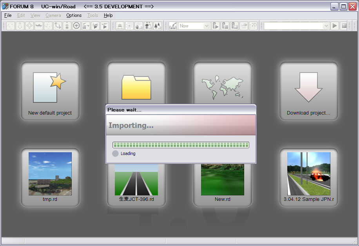Click the green import progress bar

pyautogui.click(x=181, y=145)
